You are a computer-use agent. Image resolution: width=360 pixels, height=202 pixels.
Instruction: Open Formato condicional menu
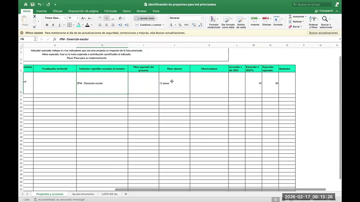click(214, 22)
